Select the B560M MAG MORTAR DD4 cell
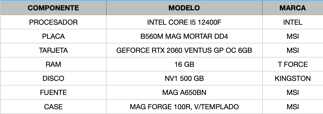323x114 pixels. coord(184,37)
